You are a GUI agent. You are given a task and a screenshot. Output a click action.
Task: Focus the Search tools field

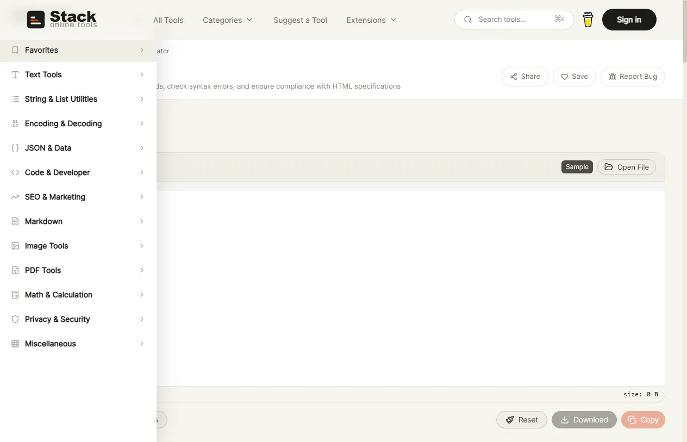pyautogui.click(x=514, y=20)
